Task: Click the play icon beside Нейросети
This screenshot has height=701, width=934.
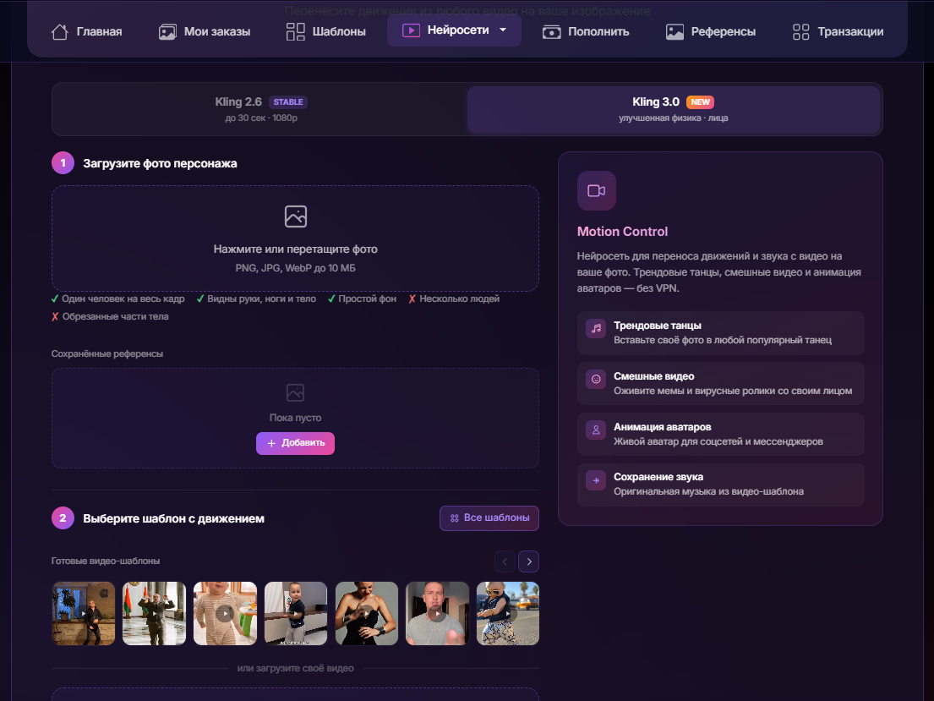Action: tap(411, 30)
